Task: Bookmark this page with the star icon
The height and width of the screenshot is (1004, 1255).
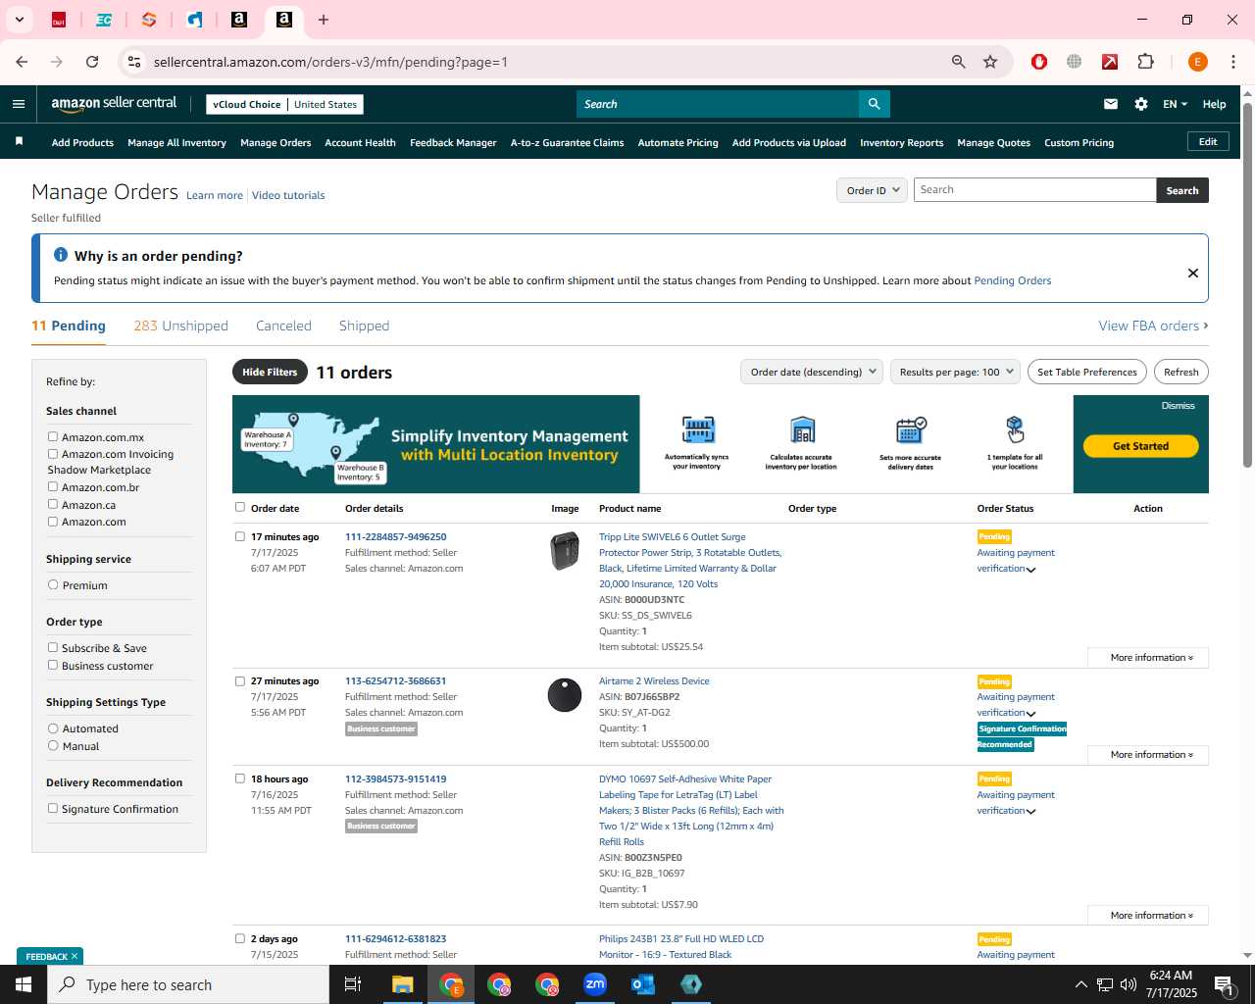Action: (990, 62)
